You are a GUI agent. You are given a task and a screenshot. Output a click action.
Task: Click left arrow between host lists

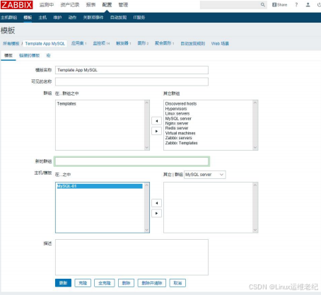[156, 203]
